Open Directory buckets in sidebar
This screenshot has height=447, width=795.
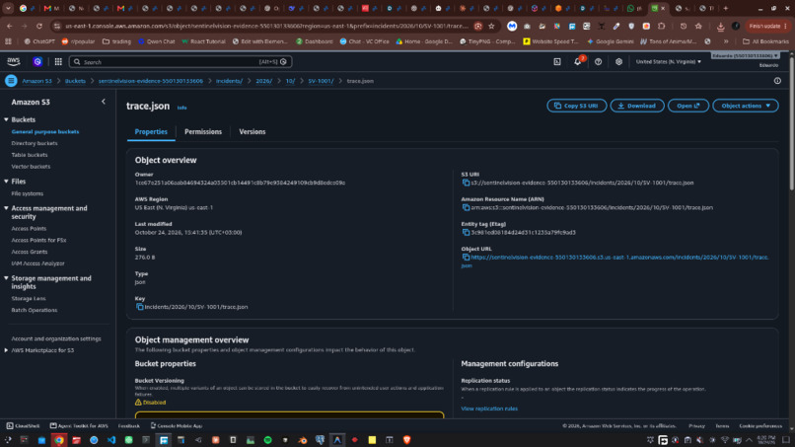pyautogui.click(x=35, y=143)
